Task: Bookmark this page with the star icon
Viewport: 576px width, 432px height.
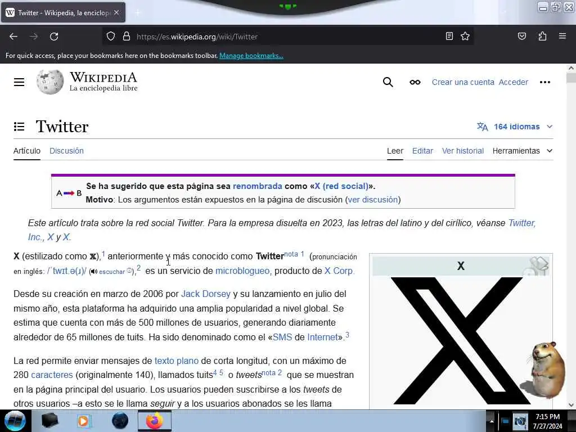Action: [x=465, y=36]
